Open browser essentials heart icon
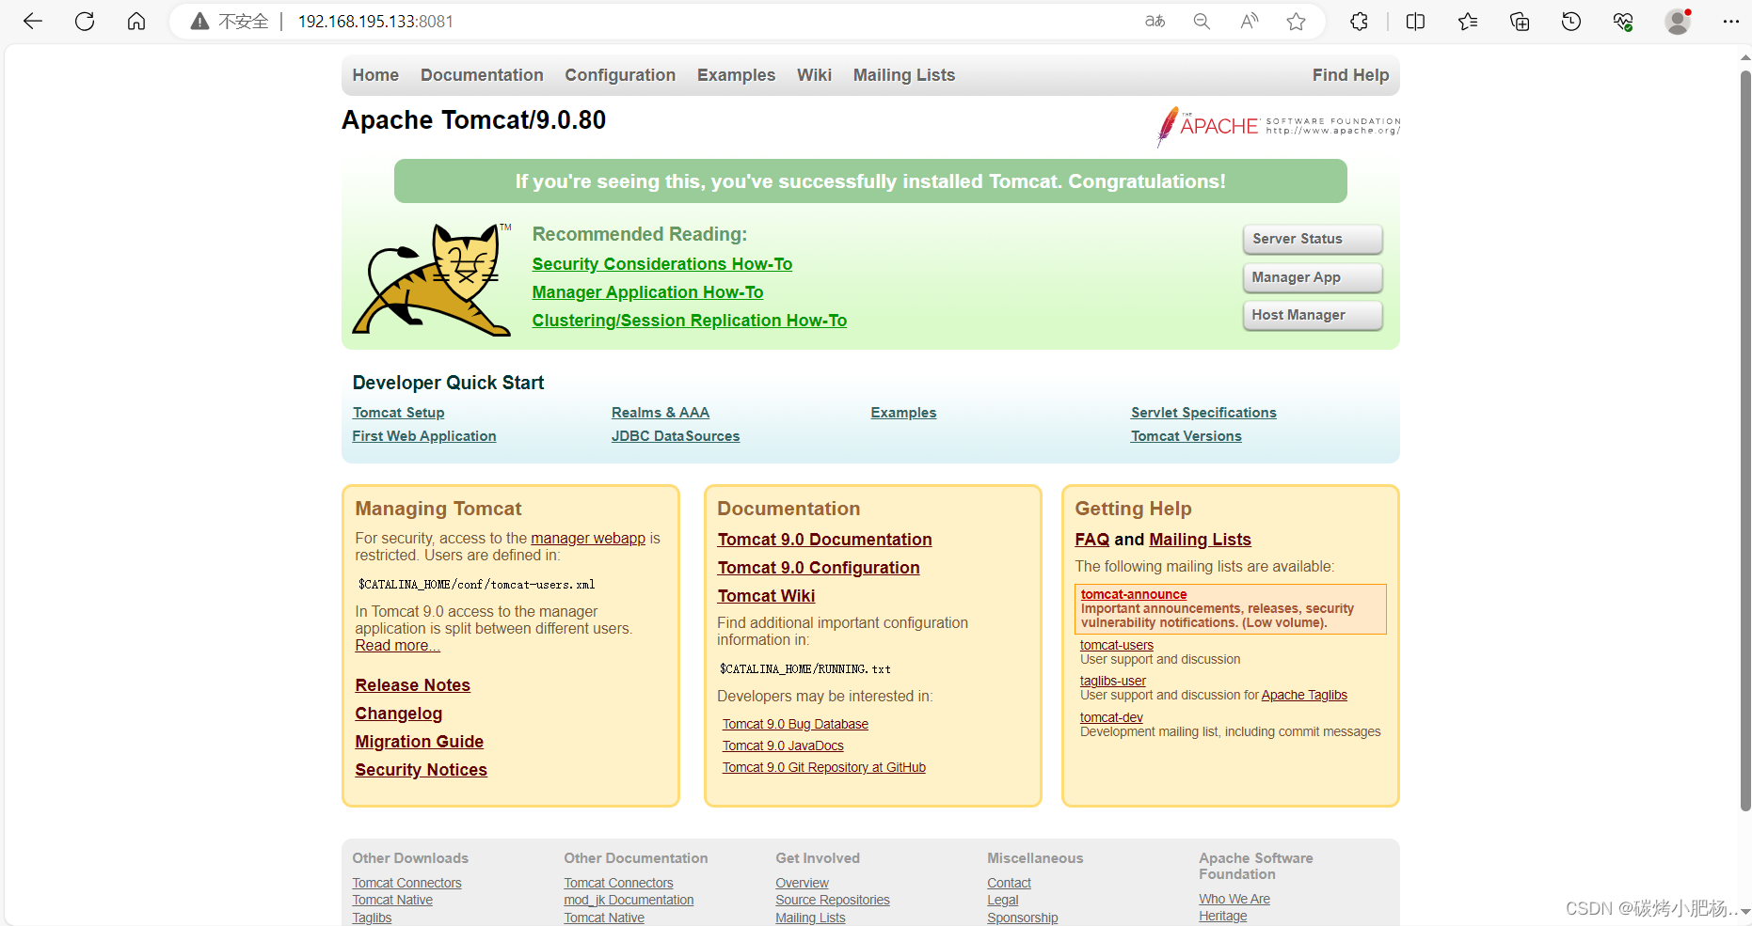The height and width of the screenshot is (926, 1752). click(1623, 22)
